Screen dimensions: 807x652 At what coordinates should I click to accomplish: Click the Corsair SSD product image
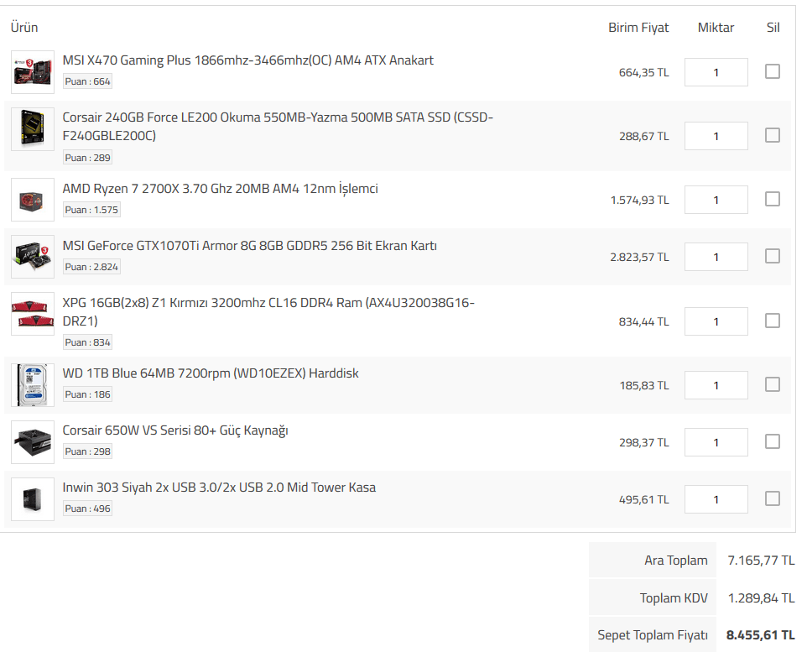click(x=33, y=129)
